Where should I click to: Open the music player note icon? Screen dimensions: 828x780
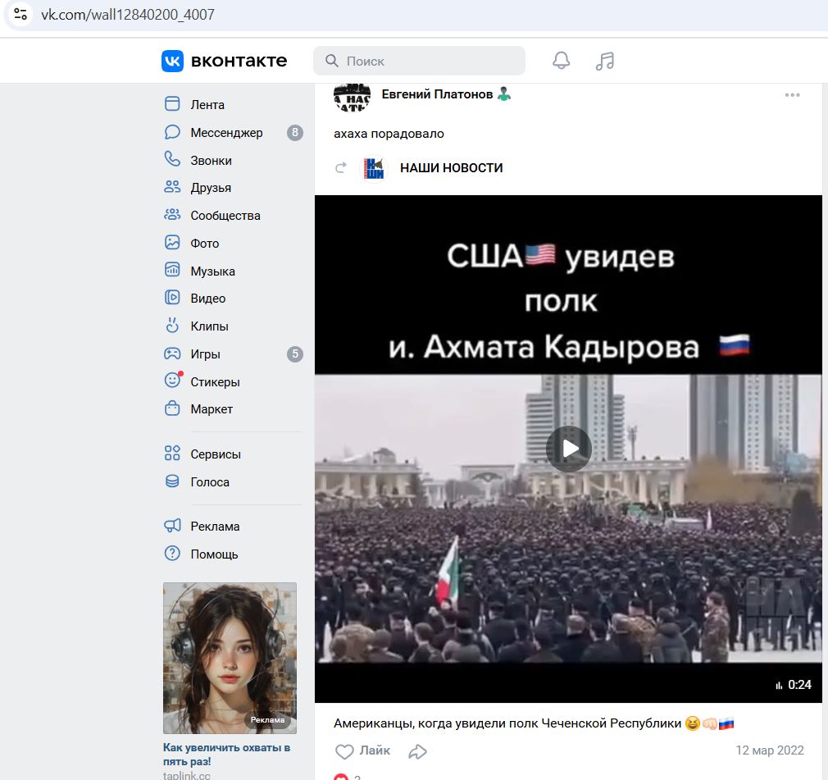605,61
